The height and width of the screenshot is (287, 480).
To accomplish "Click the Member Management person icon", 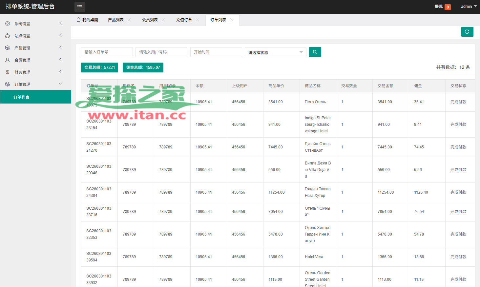I will (8, 60).
